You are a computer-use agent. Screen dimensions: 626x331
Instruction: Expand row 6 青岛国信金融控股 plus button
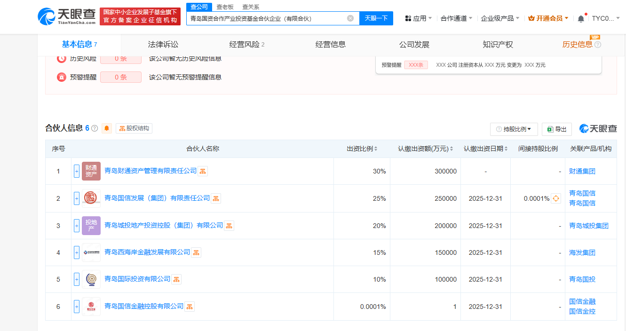coord(77,307)
